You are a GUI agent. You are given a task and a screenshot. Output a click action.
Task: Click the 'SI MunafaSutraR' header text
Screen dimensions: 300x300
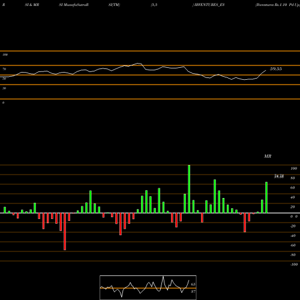(x=74, y=5)
